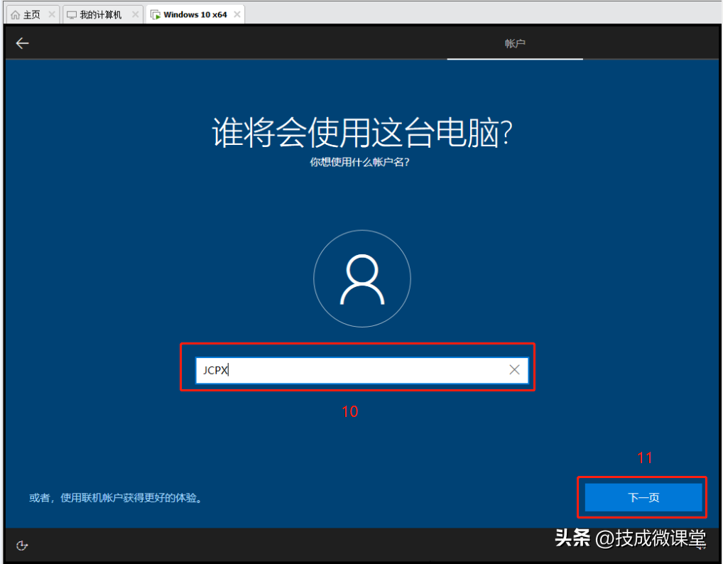Clear the username field with X icon
Image resolution: width=723 pixels, height=564 pixels.
pos(515,369)
